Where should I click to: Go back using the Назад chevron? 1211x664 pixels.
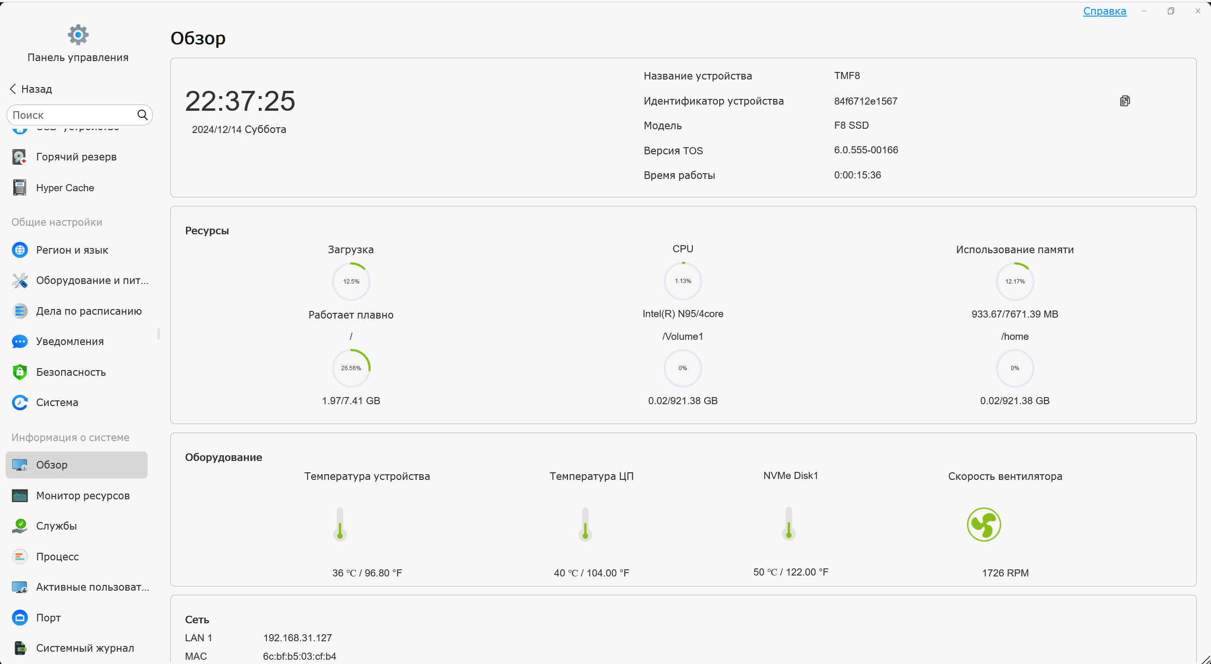13,89
